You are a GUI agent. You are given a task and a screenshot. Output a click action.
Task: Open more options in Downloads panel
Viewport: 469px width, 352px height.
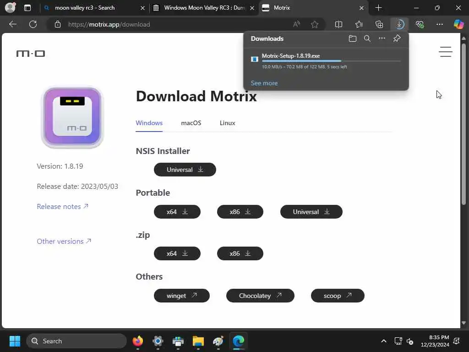[382, 38]
